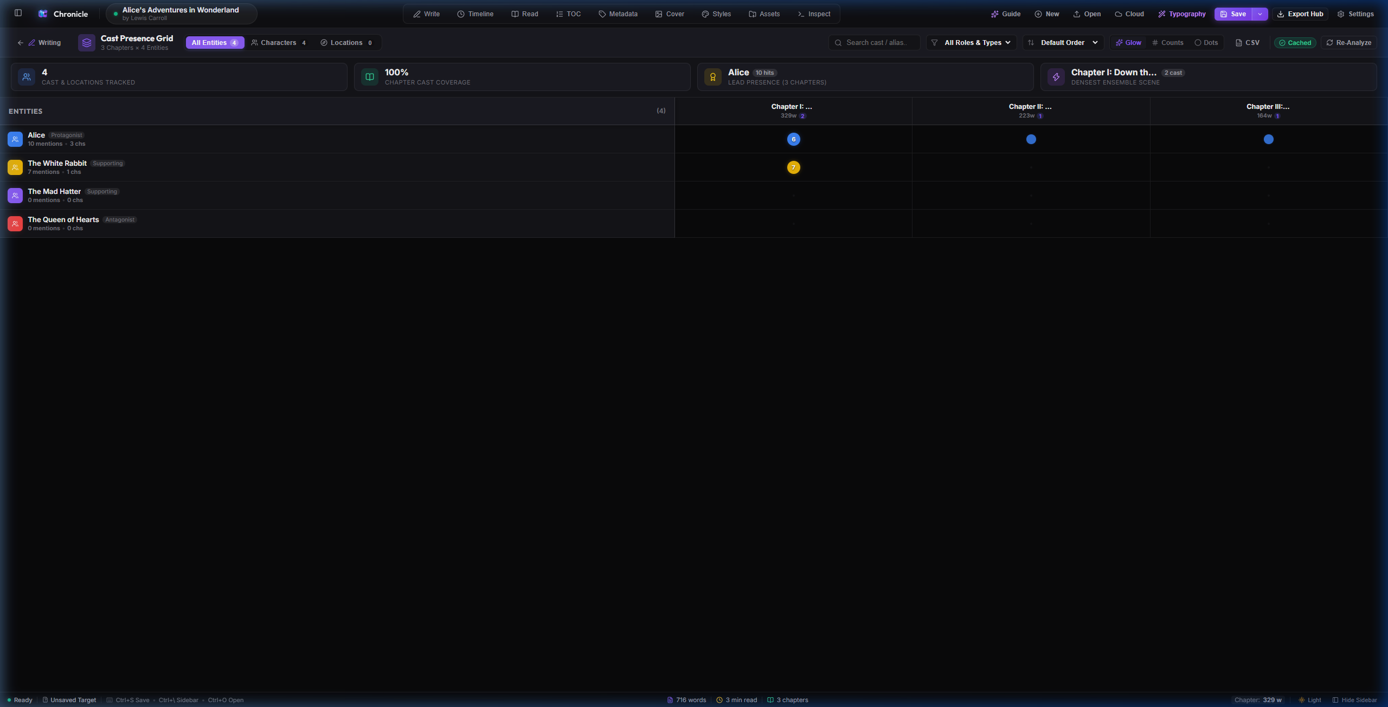Switch display mode to Glow

[x=1128, y=43]
